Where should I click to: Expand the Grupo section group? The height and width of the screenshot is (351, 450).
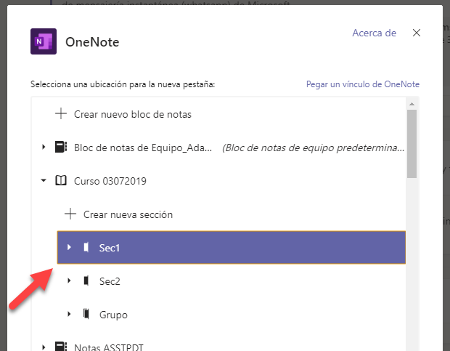(x=69, y=314)
